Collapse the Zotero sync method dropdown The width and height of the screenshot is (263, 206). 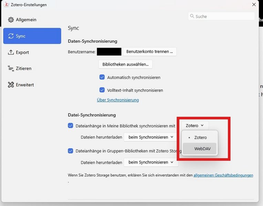(x=195, y=126)
